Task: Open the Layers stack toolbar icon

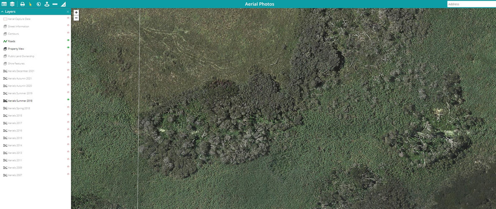Action: [x=12, y=4]
